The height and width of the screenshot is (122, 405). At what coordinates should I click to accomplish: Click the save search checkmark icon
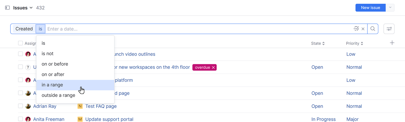(x=356, y=29)
